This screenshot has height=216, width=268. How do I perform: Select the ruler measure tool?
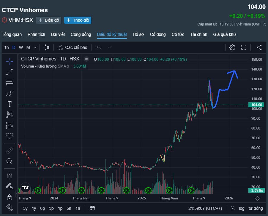coord(10,150)
